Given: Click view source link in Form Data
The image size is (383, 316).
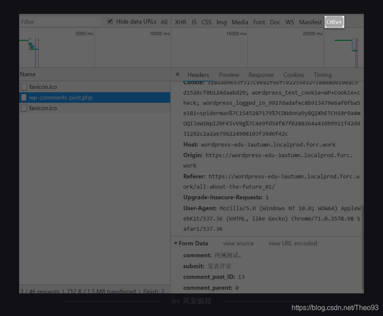Looking at the screenshot, I should [x=238, y=243].
